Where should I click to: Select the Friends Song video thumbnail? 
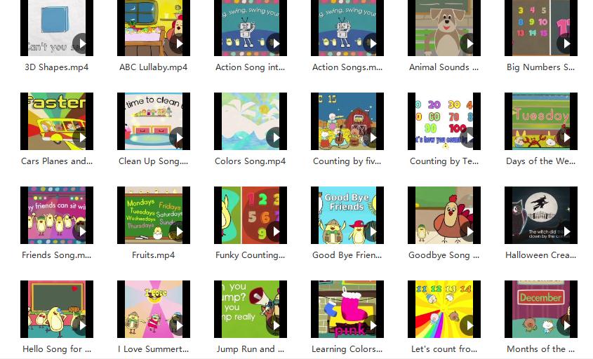tap(57, 215)
